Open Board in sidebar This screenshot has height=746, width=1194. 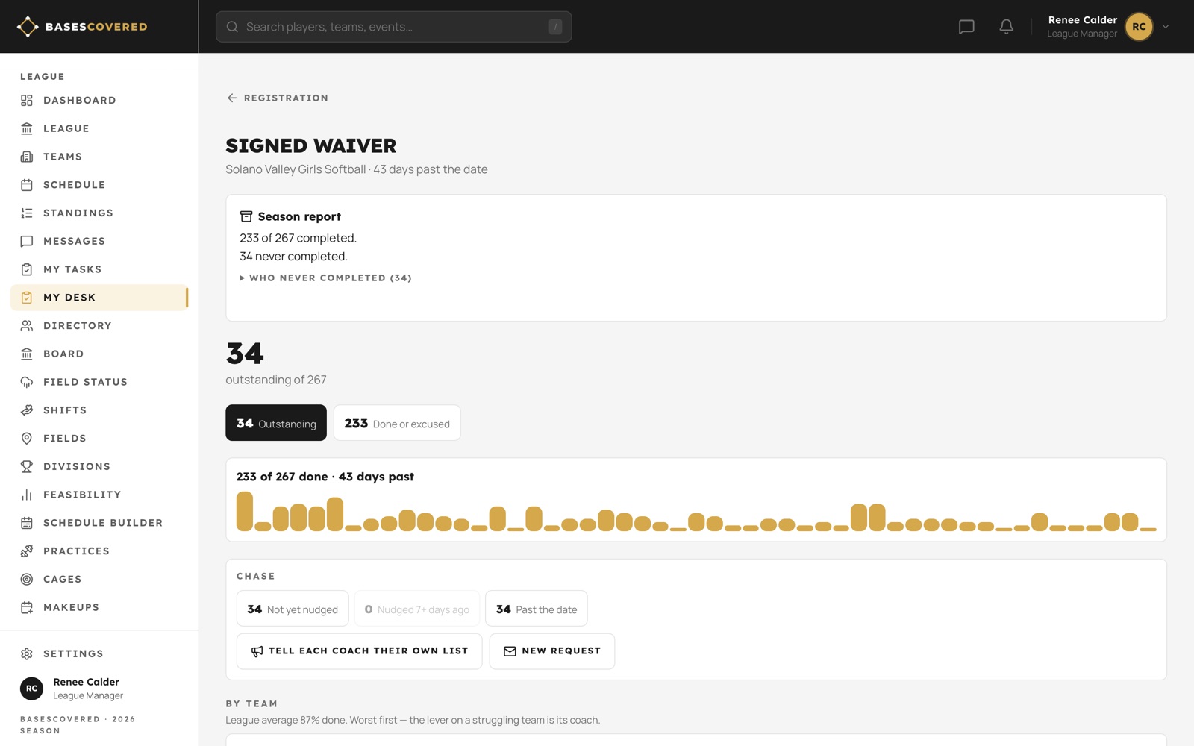pos(99,354)
